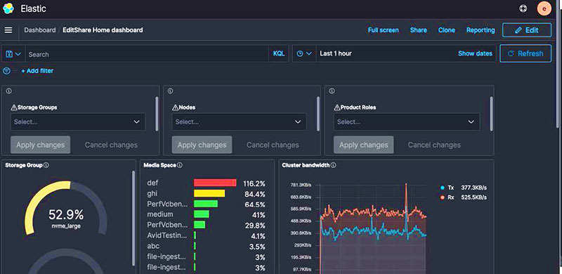Clone the dashboard
Screen dimensions: 562x274
[447, 30]
